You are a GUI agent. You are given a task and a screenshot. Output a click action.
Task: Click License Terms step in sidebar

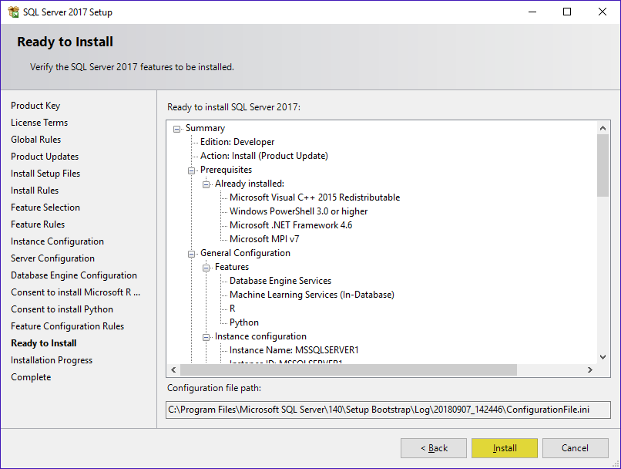point(39,123)
